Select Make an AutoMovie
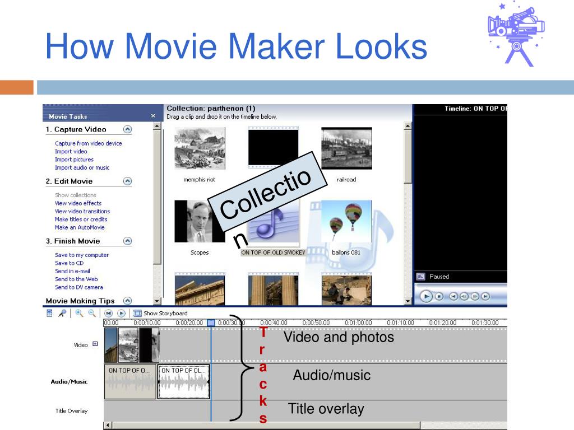The height and width of the screenshot is (430, 574). click(80, 227)
